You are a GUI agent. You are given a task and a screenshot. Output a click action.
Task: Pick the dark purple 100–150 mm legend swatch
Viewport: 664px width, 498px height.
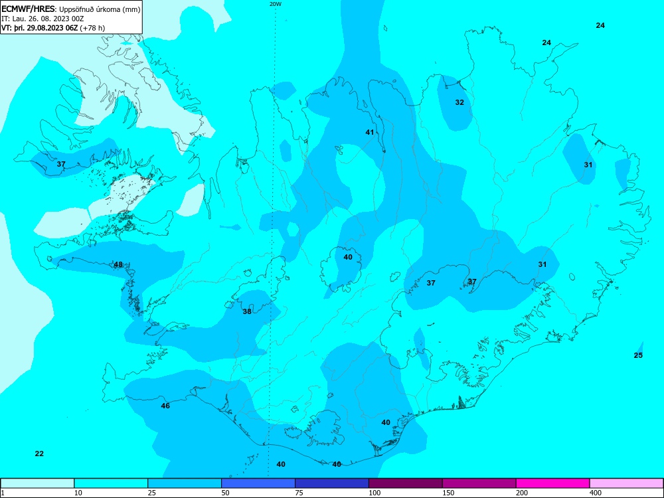(406, 483)
